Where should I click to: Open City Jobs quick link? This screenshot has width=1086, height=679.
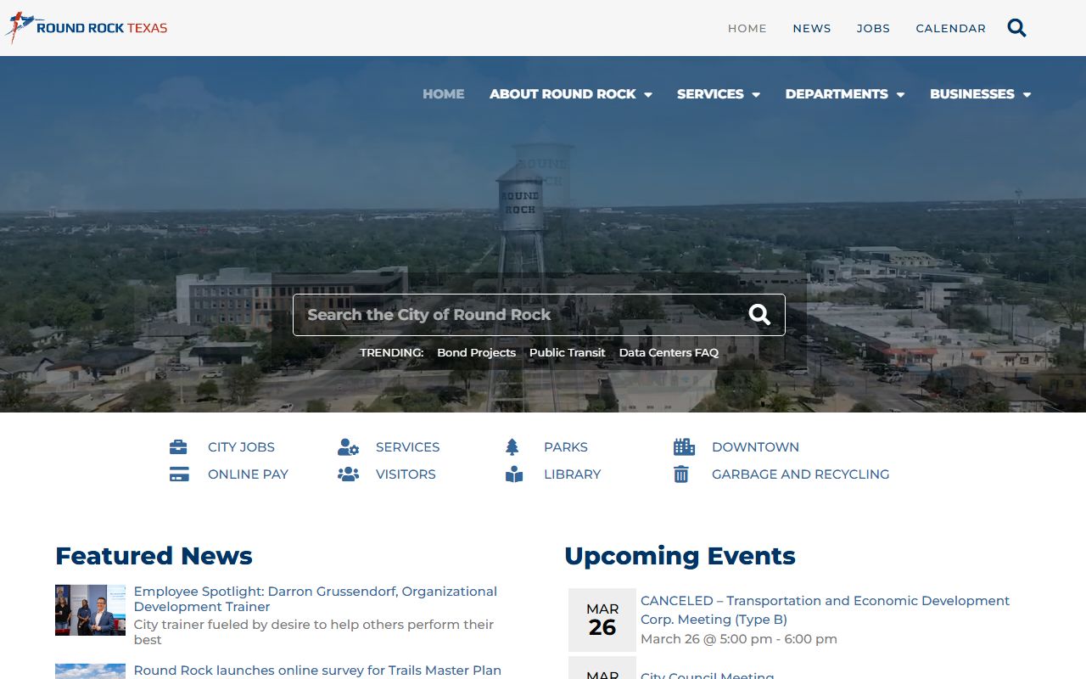click(x=241, y=447)
